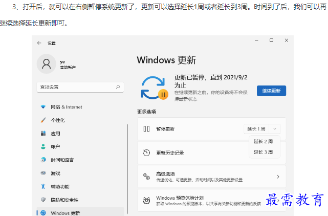The width and height of the screenshot is (328, 216).
Task: Click the 查找设置 search field
Action: coord(80,87)
